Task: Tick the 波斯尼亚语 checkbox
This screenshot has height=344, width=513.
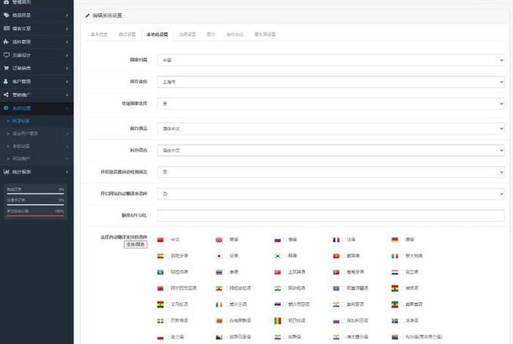Action: 226,337
